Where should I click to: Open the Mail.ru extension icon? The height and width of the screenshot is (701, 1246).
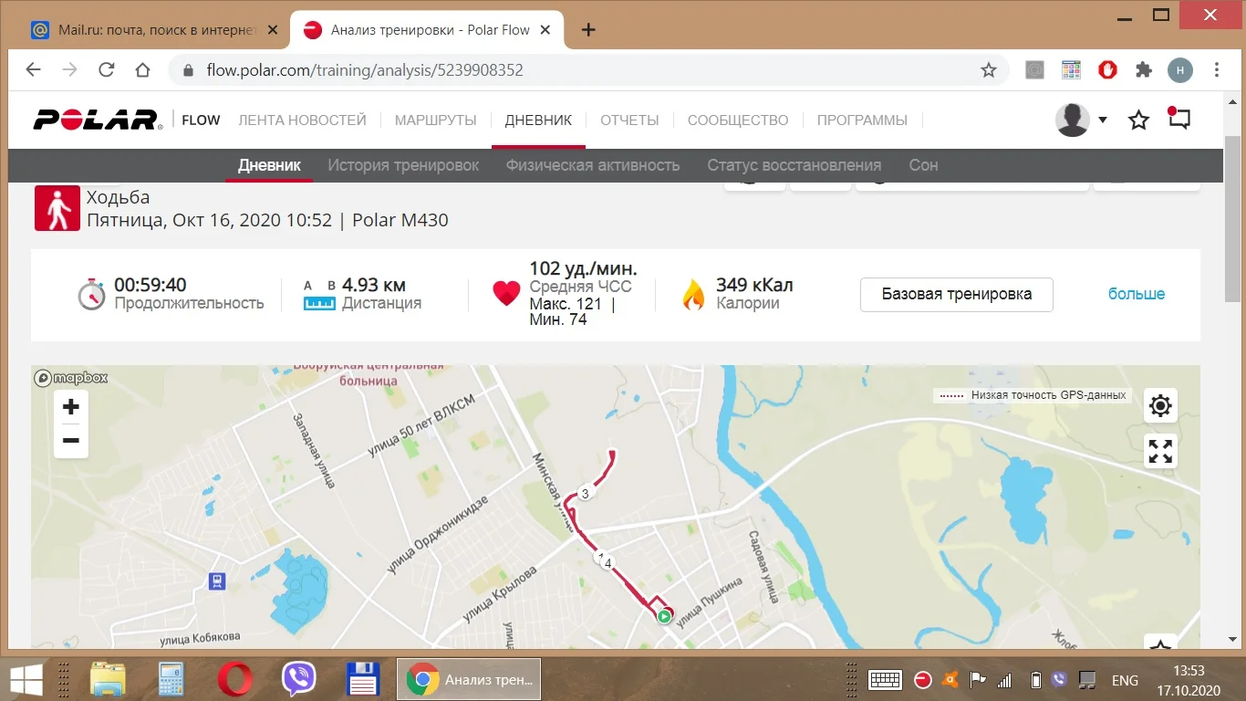click(1034, 70)
